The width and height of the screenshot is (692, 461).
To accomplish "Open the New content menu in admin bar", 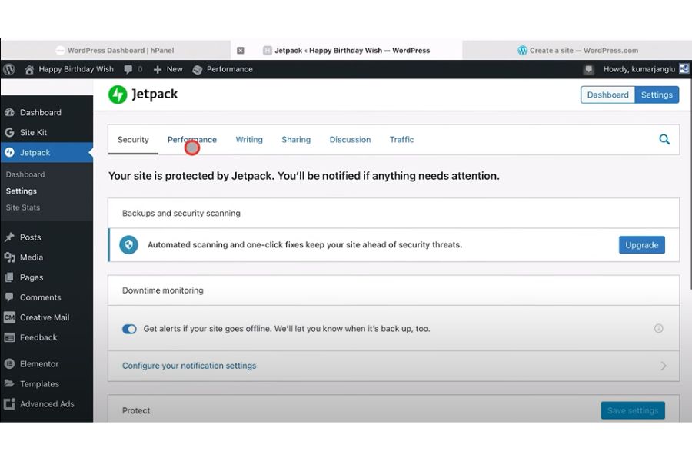I will point(168,69).
